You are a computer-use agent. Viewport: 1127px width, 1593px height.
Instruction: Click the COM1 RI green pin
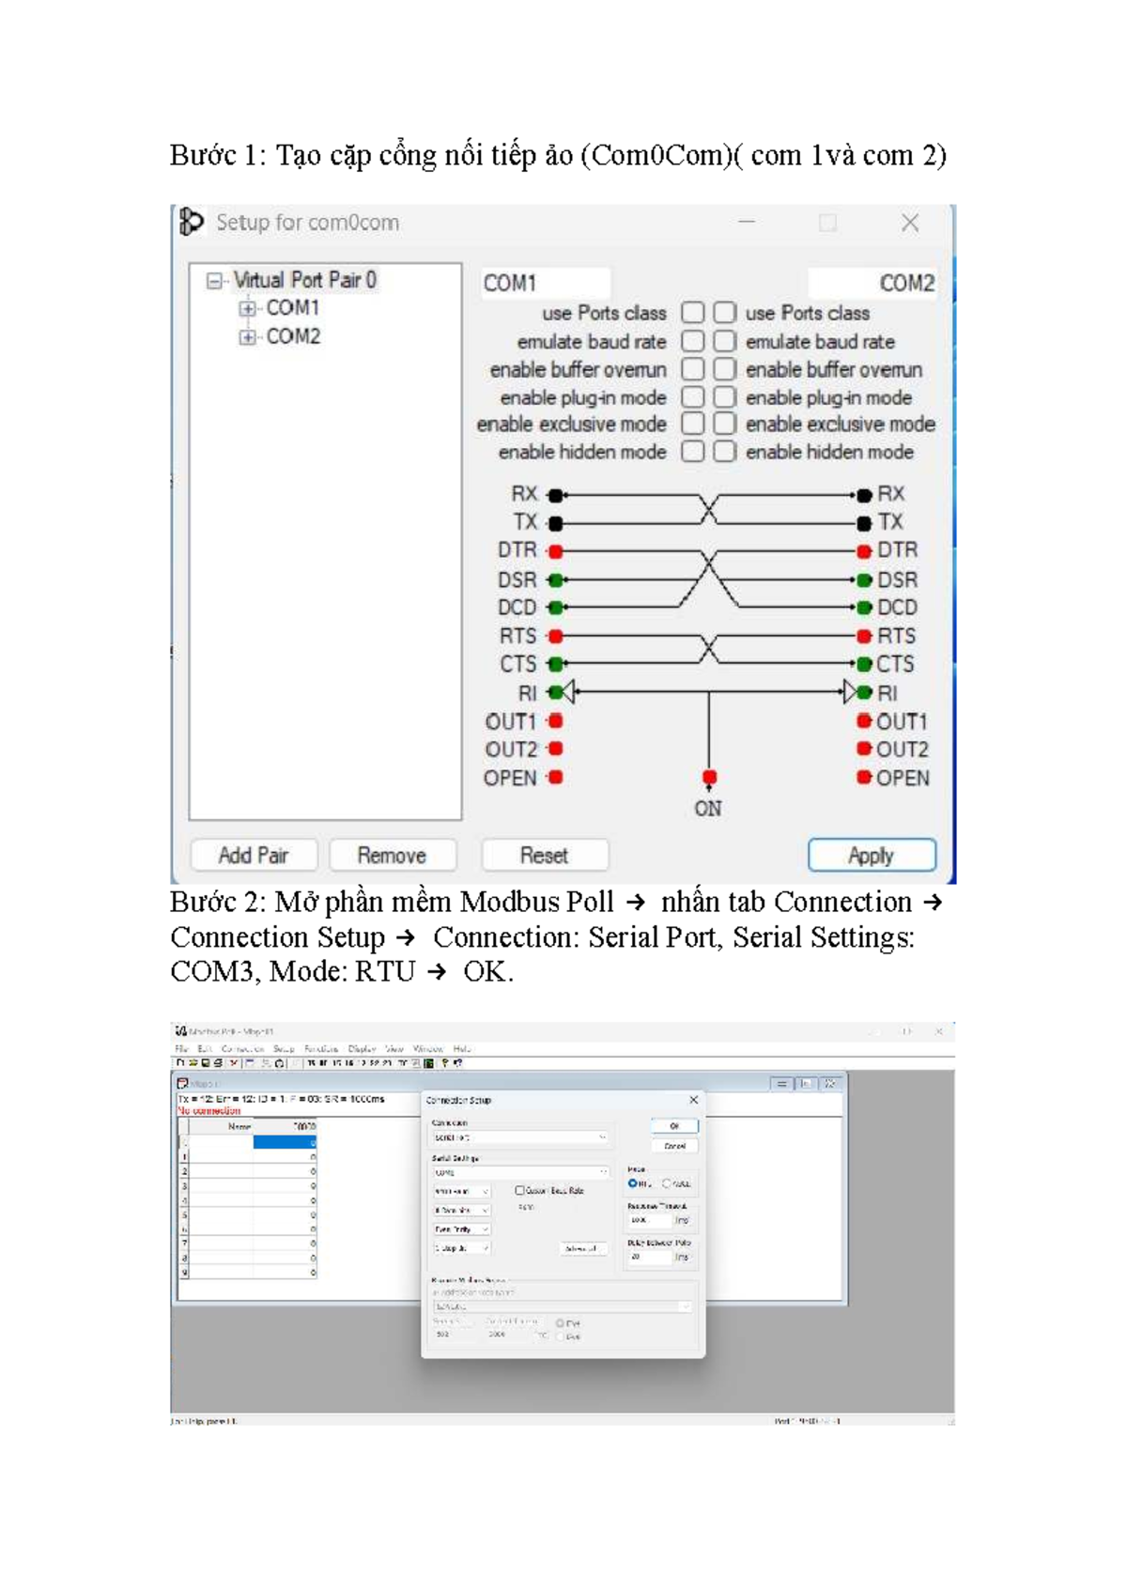coord(555,692)
